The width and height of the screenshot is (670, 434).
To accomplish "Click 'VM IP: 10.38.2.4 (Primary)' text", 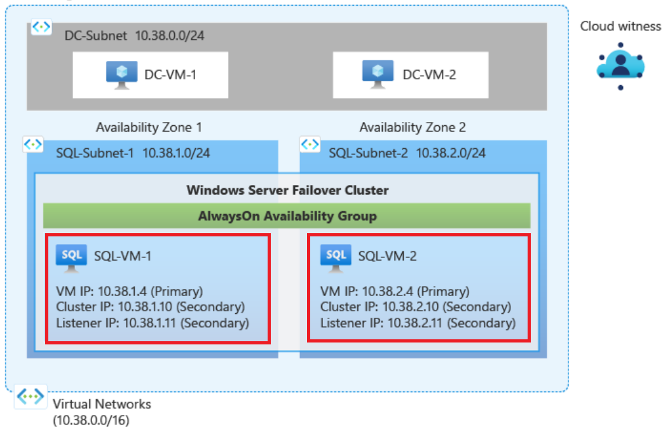I will coord(395,291).
